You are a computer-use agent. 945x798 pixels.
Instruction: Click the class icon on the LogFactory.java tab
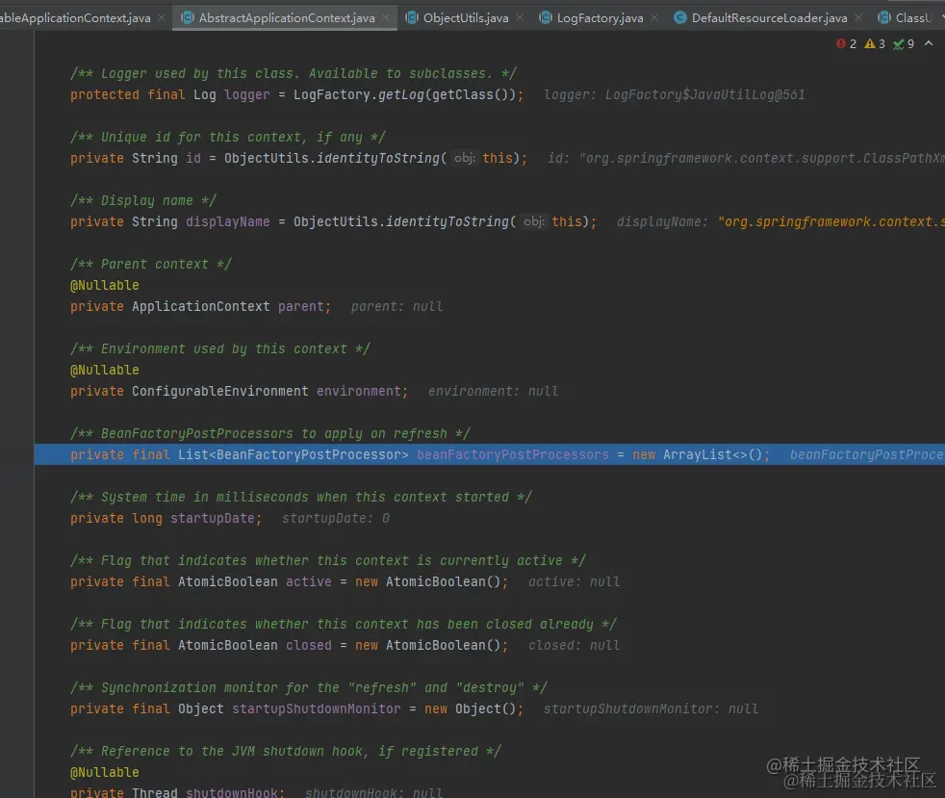(x=546, y=18)
